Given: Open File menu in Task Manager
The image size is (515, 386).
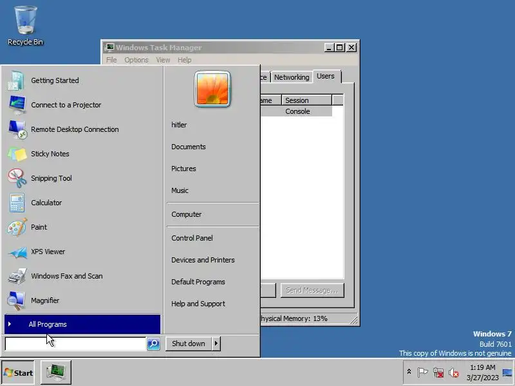Looking at the screenshot, I should click(x=111, y=60).
